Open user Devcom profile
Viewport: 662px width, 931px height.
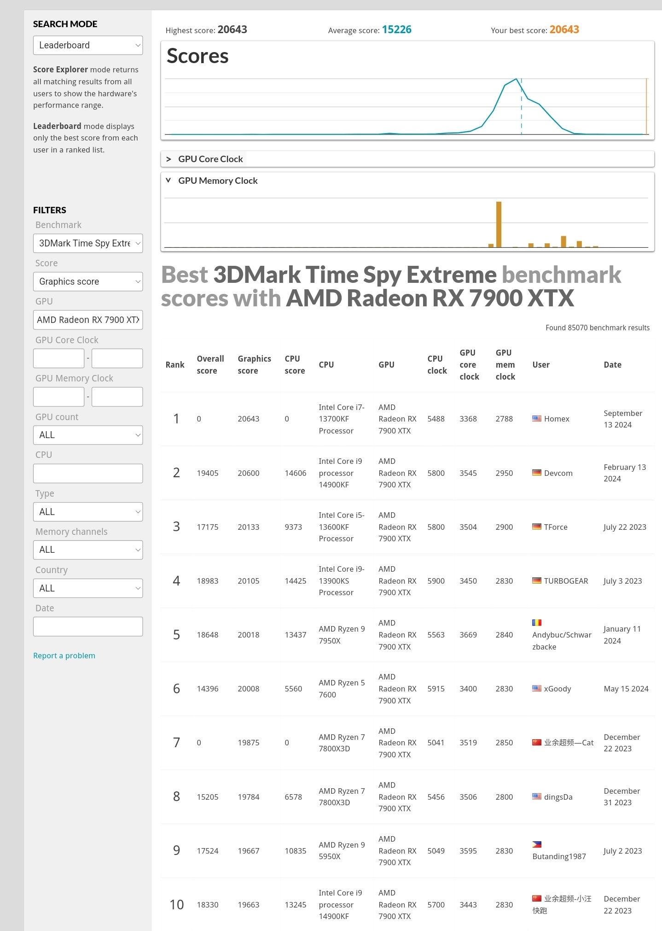(558, 473)
